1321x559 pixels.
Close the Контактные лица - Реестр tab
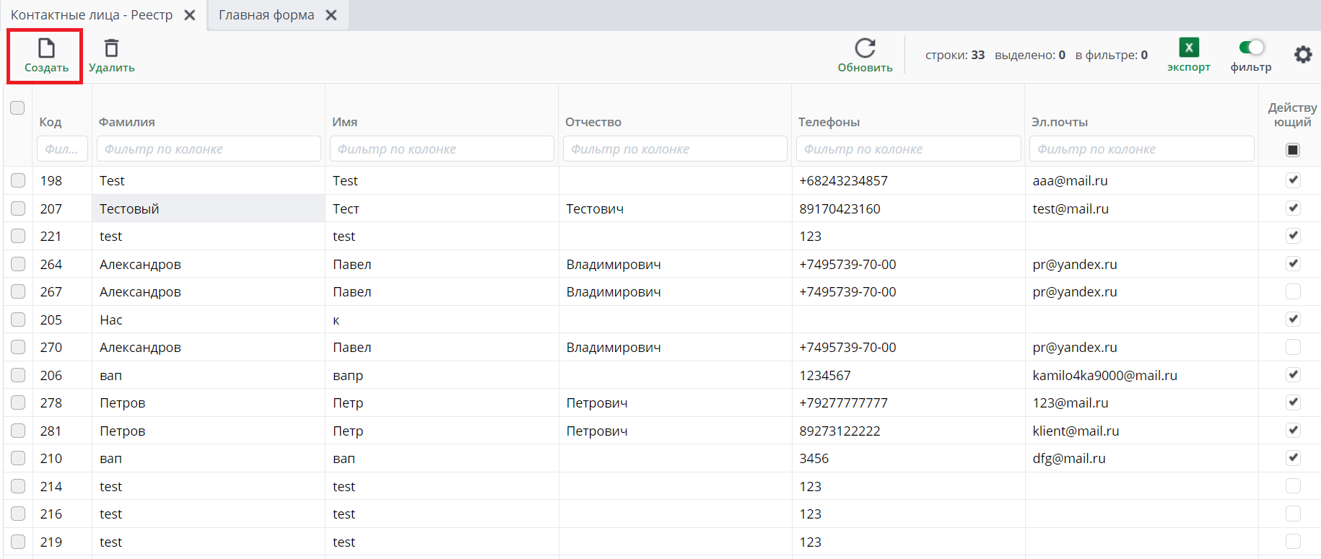[x=190, y=15]
